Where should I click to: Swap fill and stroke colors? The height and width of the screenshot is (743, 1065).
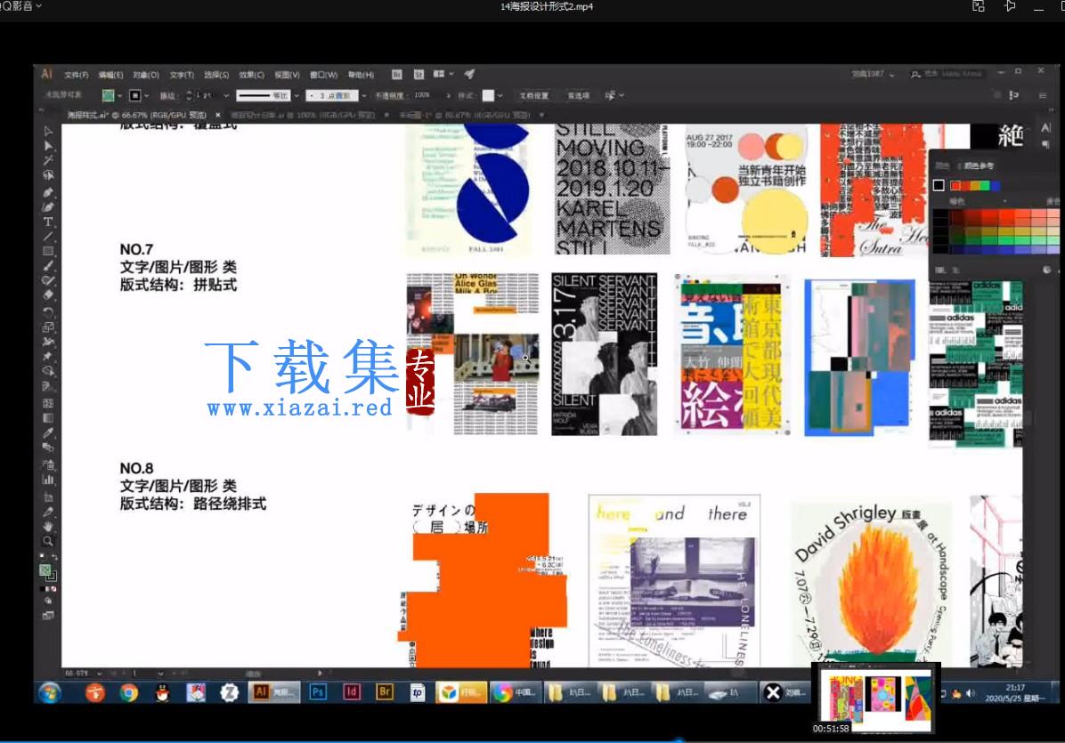tap(54, 557)
